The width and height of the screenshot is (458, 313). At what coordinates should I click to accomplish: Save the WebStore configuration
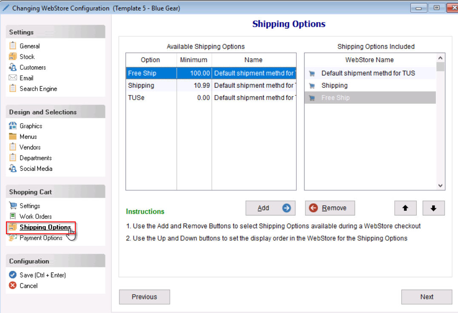click(x=43, y=275)
